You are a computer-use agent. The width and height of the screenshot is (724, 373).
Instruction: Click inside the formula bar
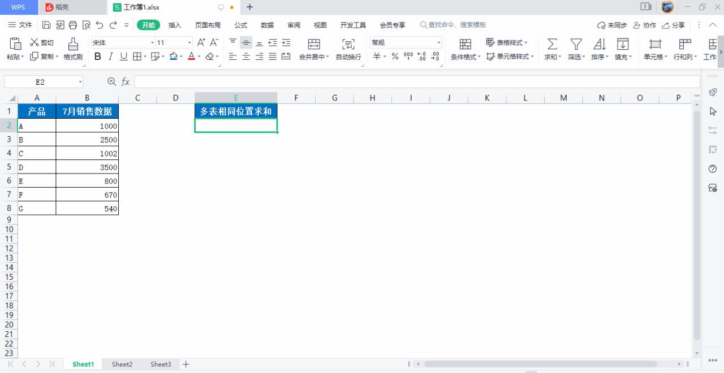pos(339,81)
